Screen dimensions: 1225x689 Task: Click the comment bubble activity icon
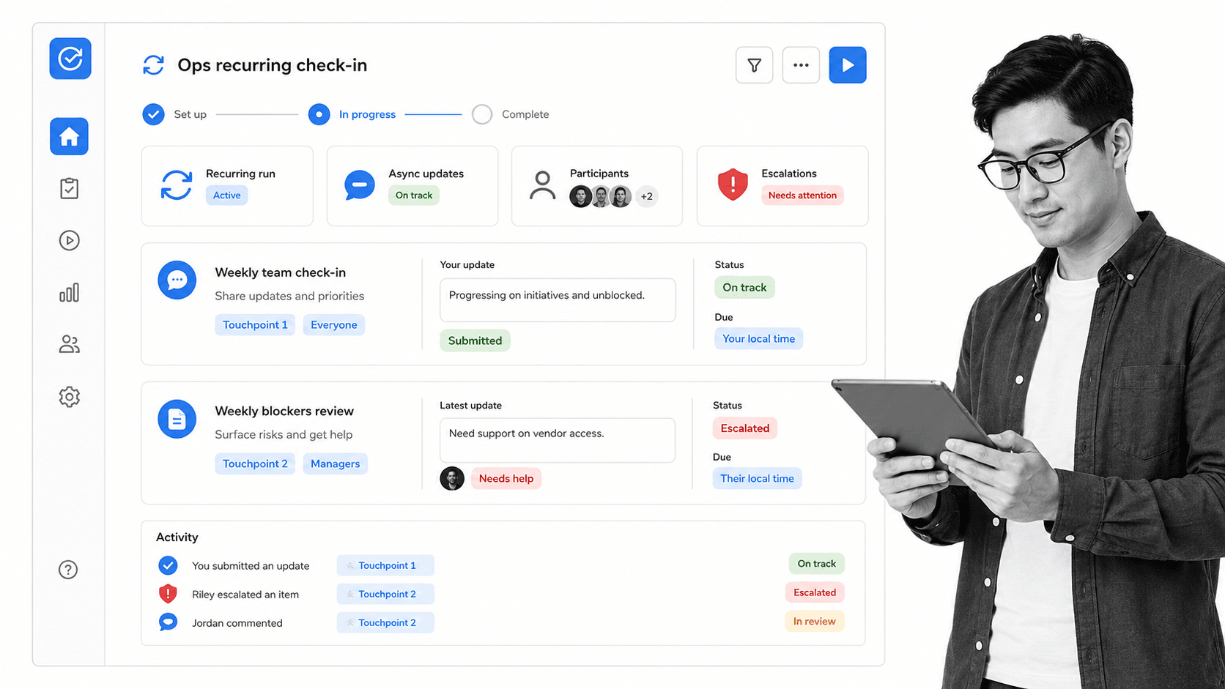click(168, 622)
